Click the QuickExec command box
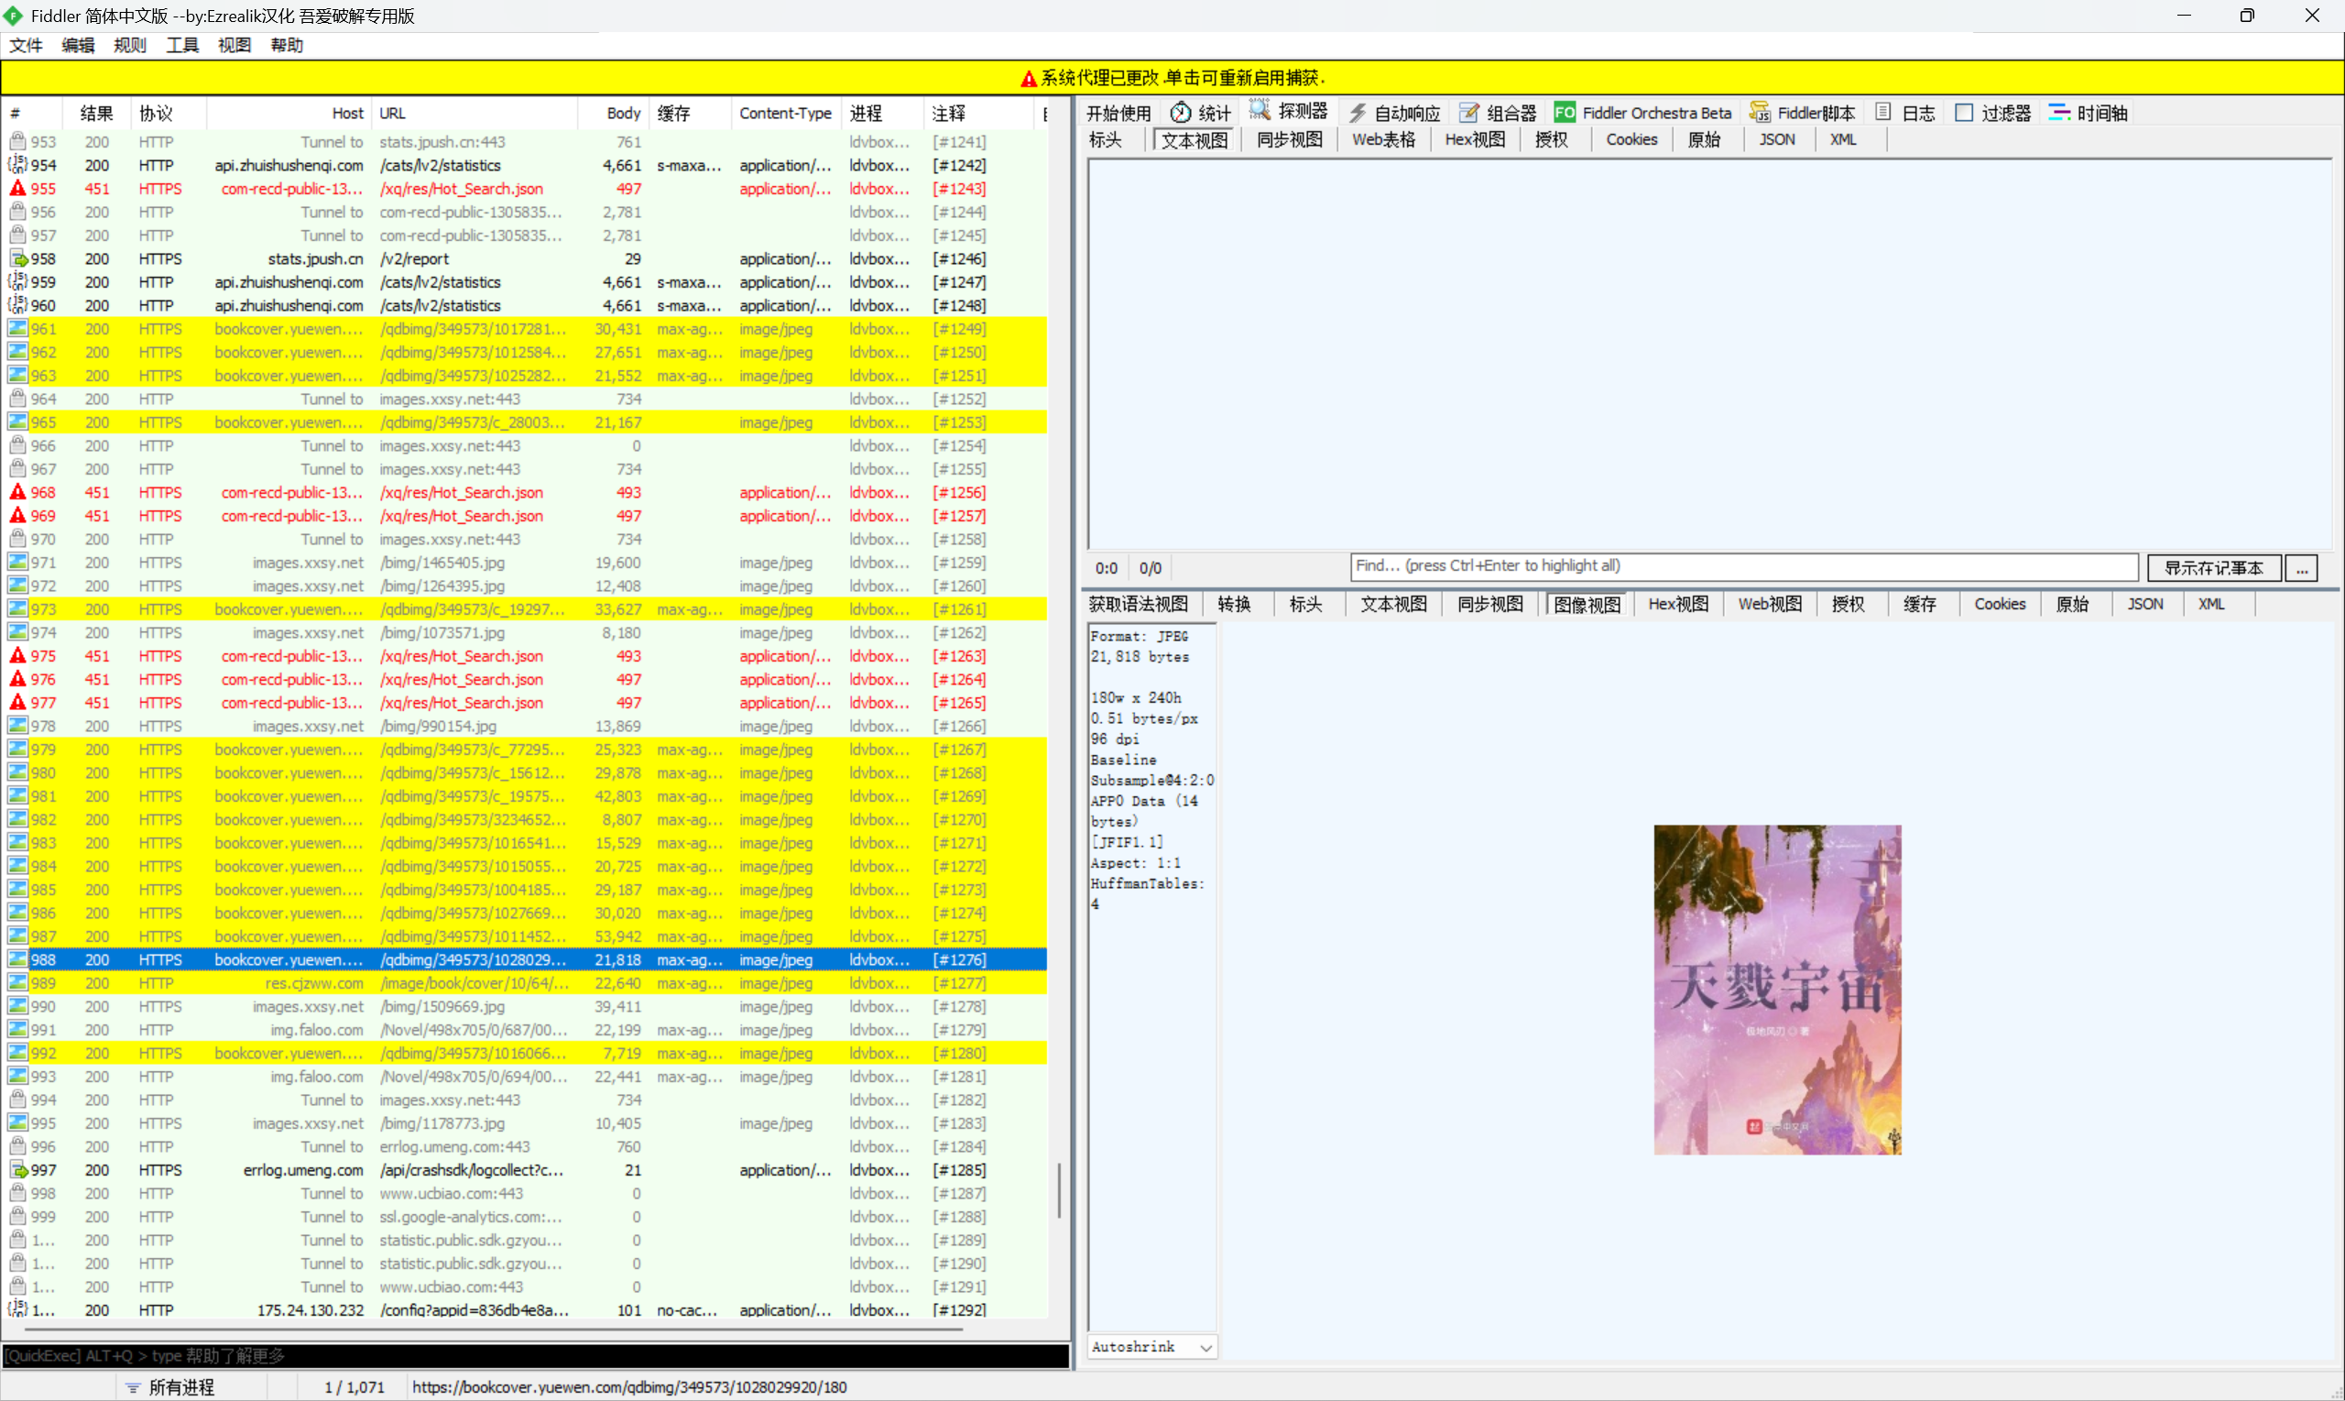This screenshot has width=2345, height=1401. point(535,1356)
